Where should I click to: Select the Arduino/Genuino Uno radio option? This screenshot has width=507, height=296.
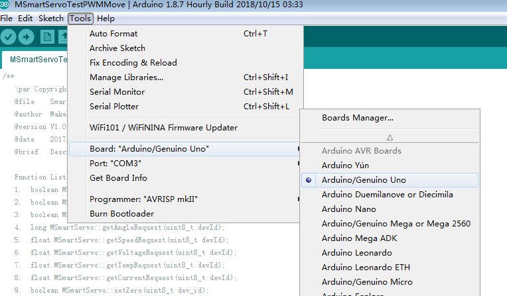click(x=309, y=180)
